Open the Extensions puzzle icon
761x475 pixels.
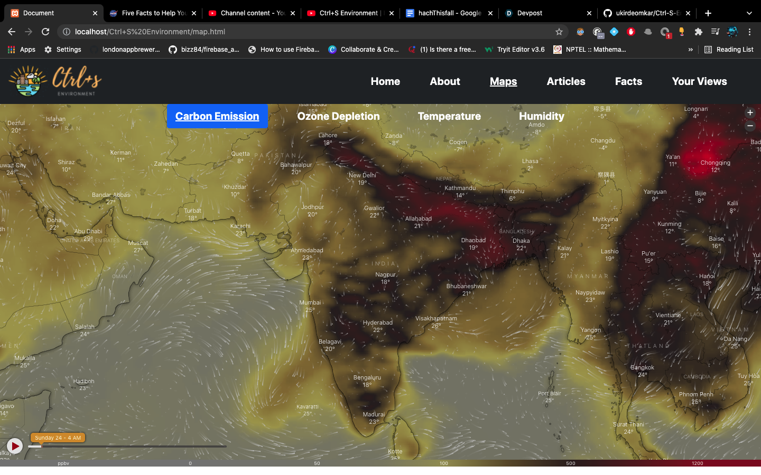tap(699, 32)
